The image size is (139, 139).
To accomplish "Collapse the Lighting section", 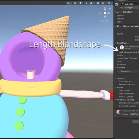I will pos(115,78).
